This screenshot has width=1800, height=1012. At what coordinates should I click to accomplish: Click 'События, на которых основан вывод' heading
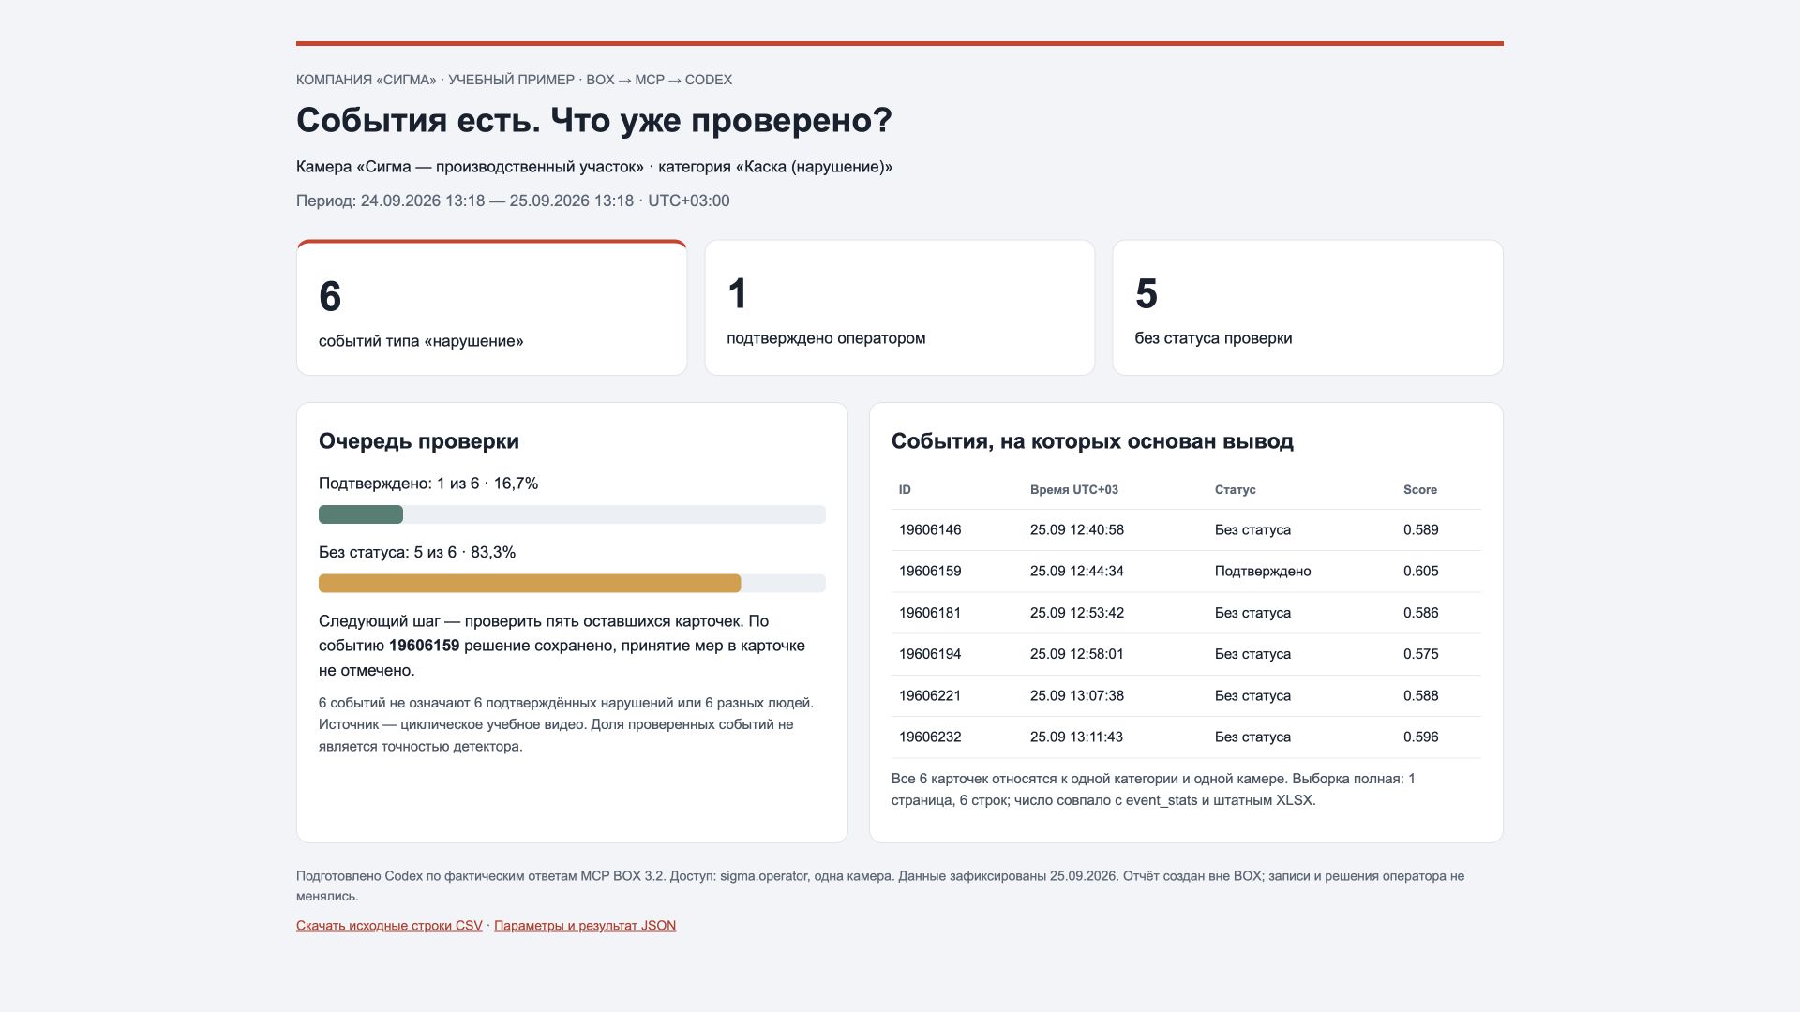coord(1092,441)
